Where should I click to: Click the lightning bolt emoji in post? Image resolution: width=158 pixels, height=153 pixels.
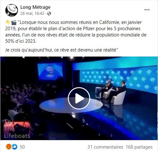coord(8,23)
